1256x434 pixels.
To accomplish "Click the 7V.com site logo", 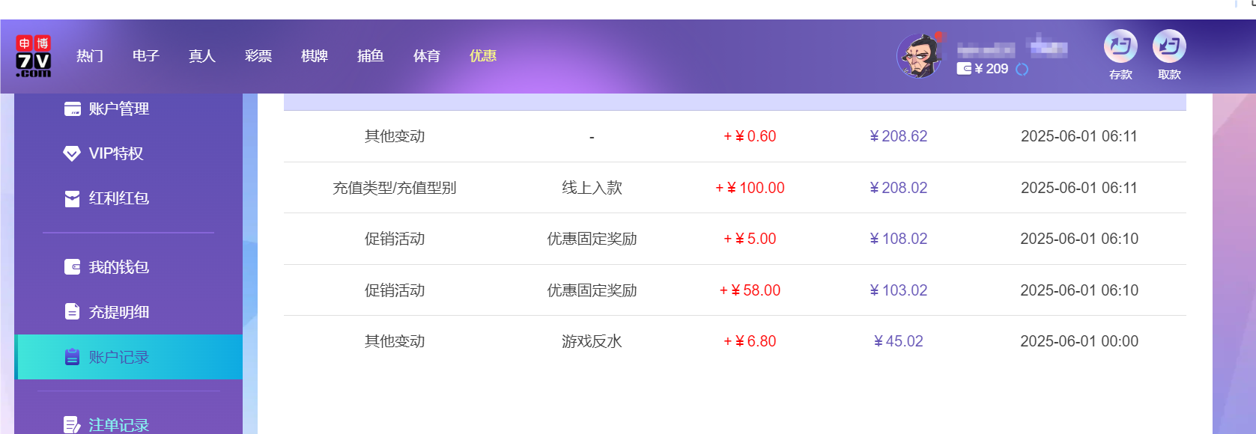I will (33, 55).
